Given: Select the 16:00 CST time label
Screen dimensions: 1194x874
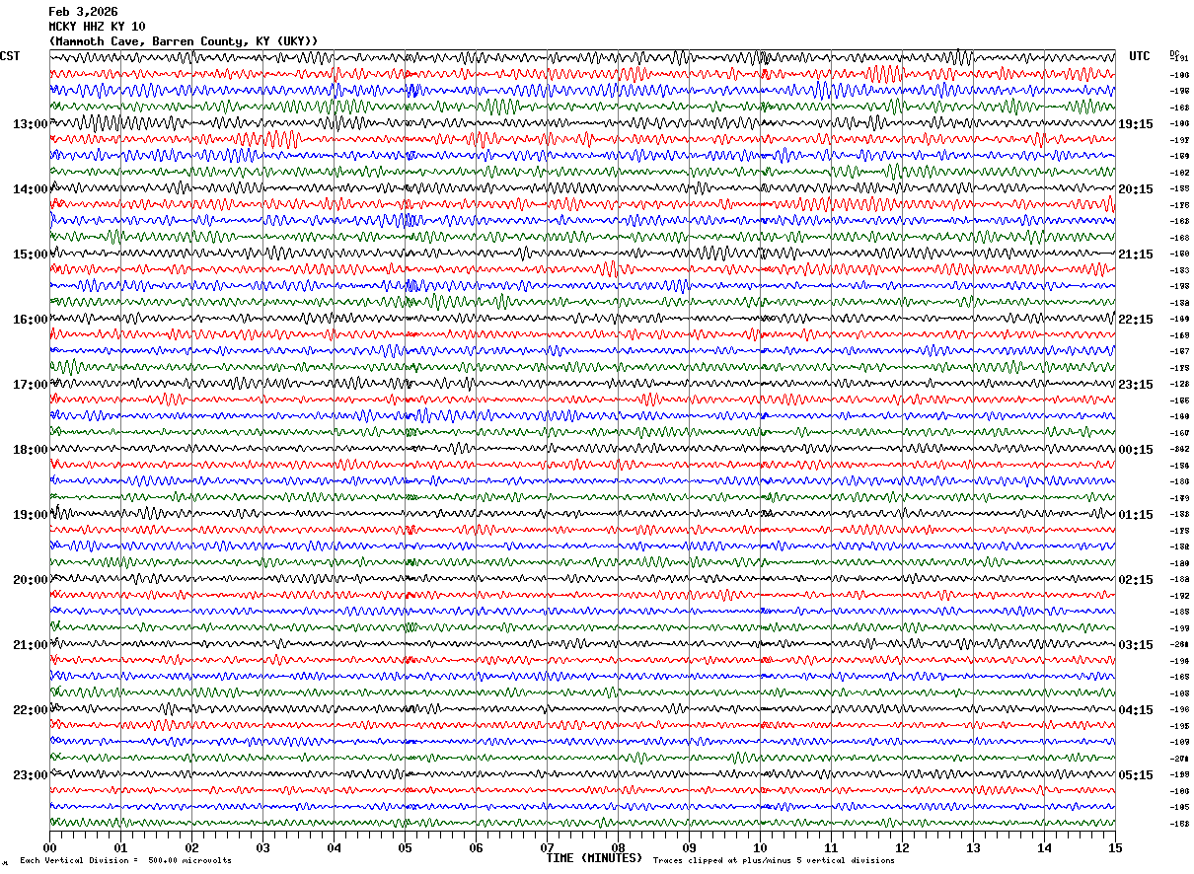Looking at the screenshot, I should coord(31,320).
